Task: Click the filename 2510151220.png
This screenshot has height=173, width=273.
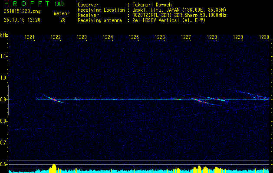Action: (22, 11)
